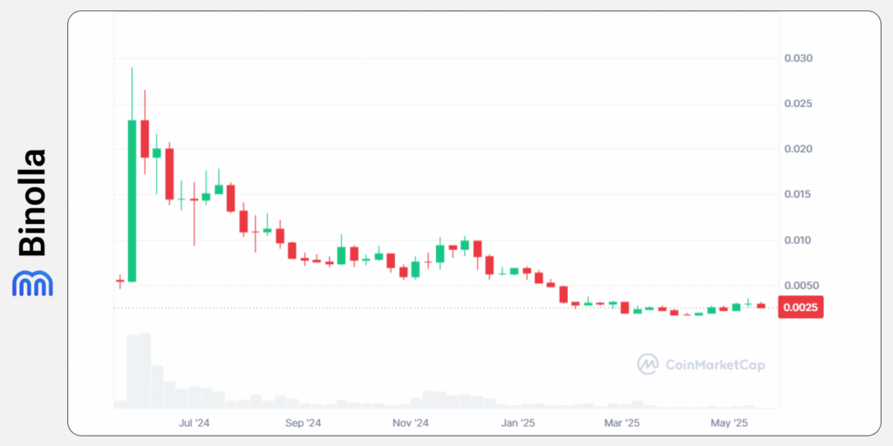Viewport: 893px width, 446px height.
Task: Click the CoinMarketCap watermark logo icon
Action: point(648,364)
